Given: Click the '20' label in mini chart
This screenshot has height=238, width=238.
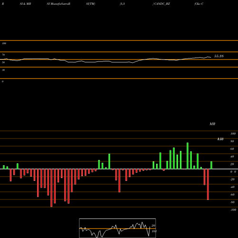Looking at the screenshot, I should (153, 226).
